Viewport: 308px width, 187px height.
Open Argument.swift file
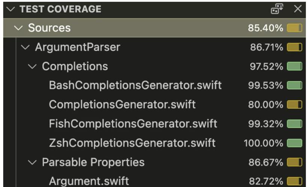(x=89, y=181)
